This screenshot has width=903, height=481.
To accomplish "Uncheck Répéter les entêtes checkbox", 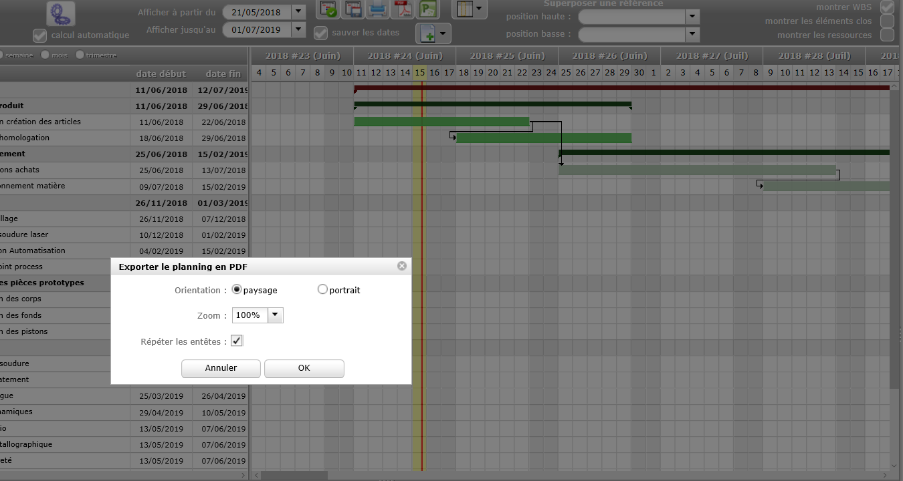I will tap(237, 341).
